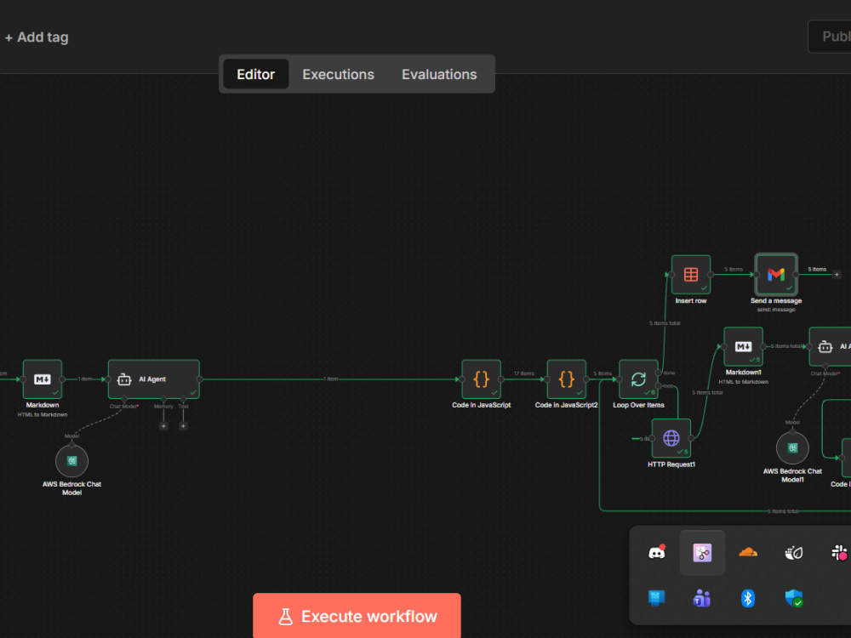Open Windows Security shield icon
Image resolution: width=851 pixels, height=638 pixels.
[x=793, y=598]
